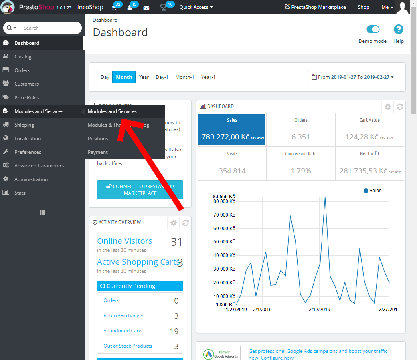Viewport: 417px width, 360px height.
Task: Open Return/Exchanges link
Action: (123, 316)
